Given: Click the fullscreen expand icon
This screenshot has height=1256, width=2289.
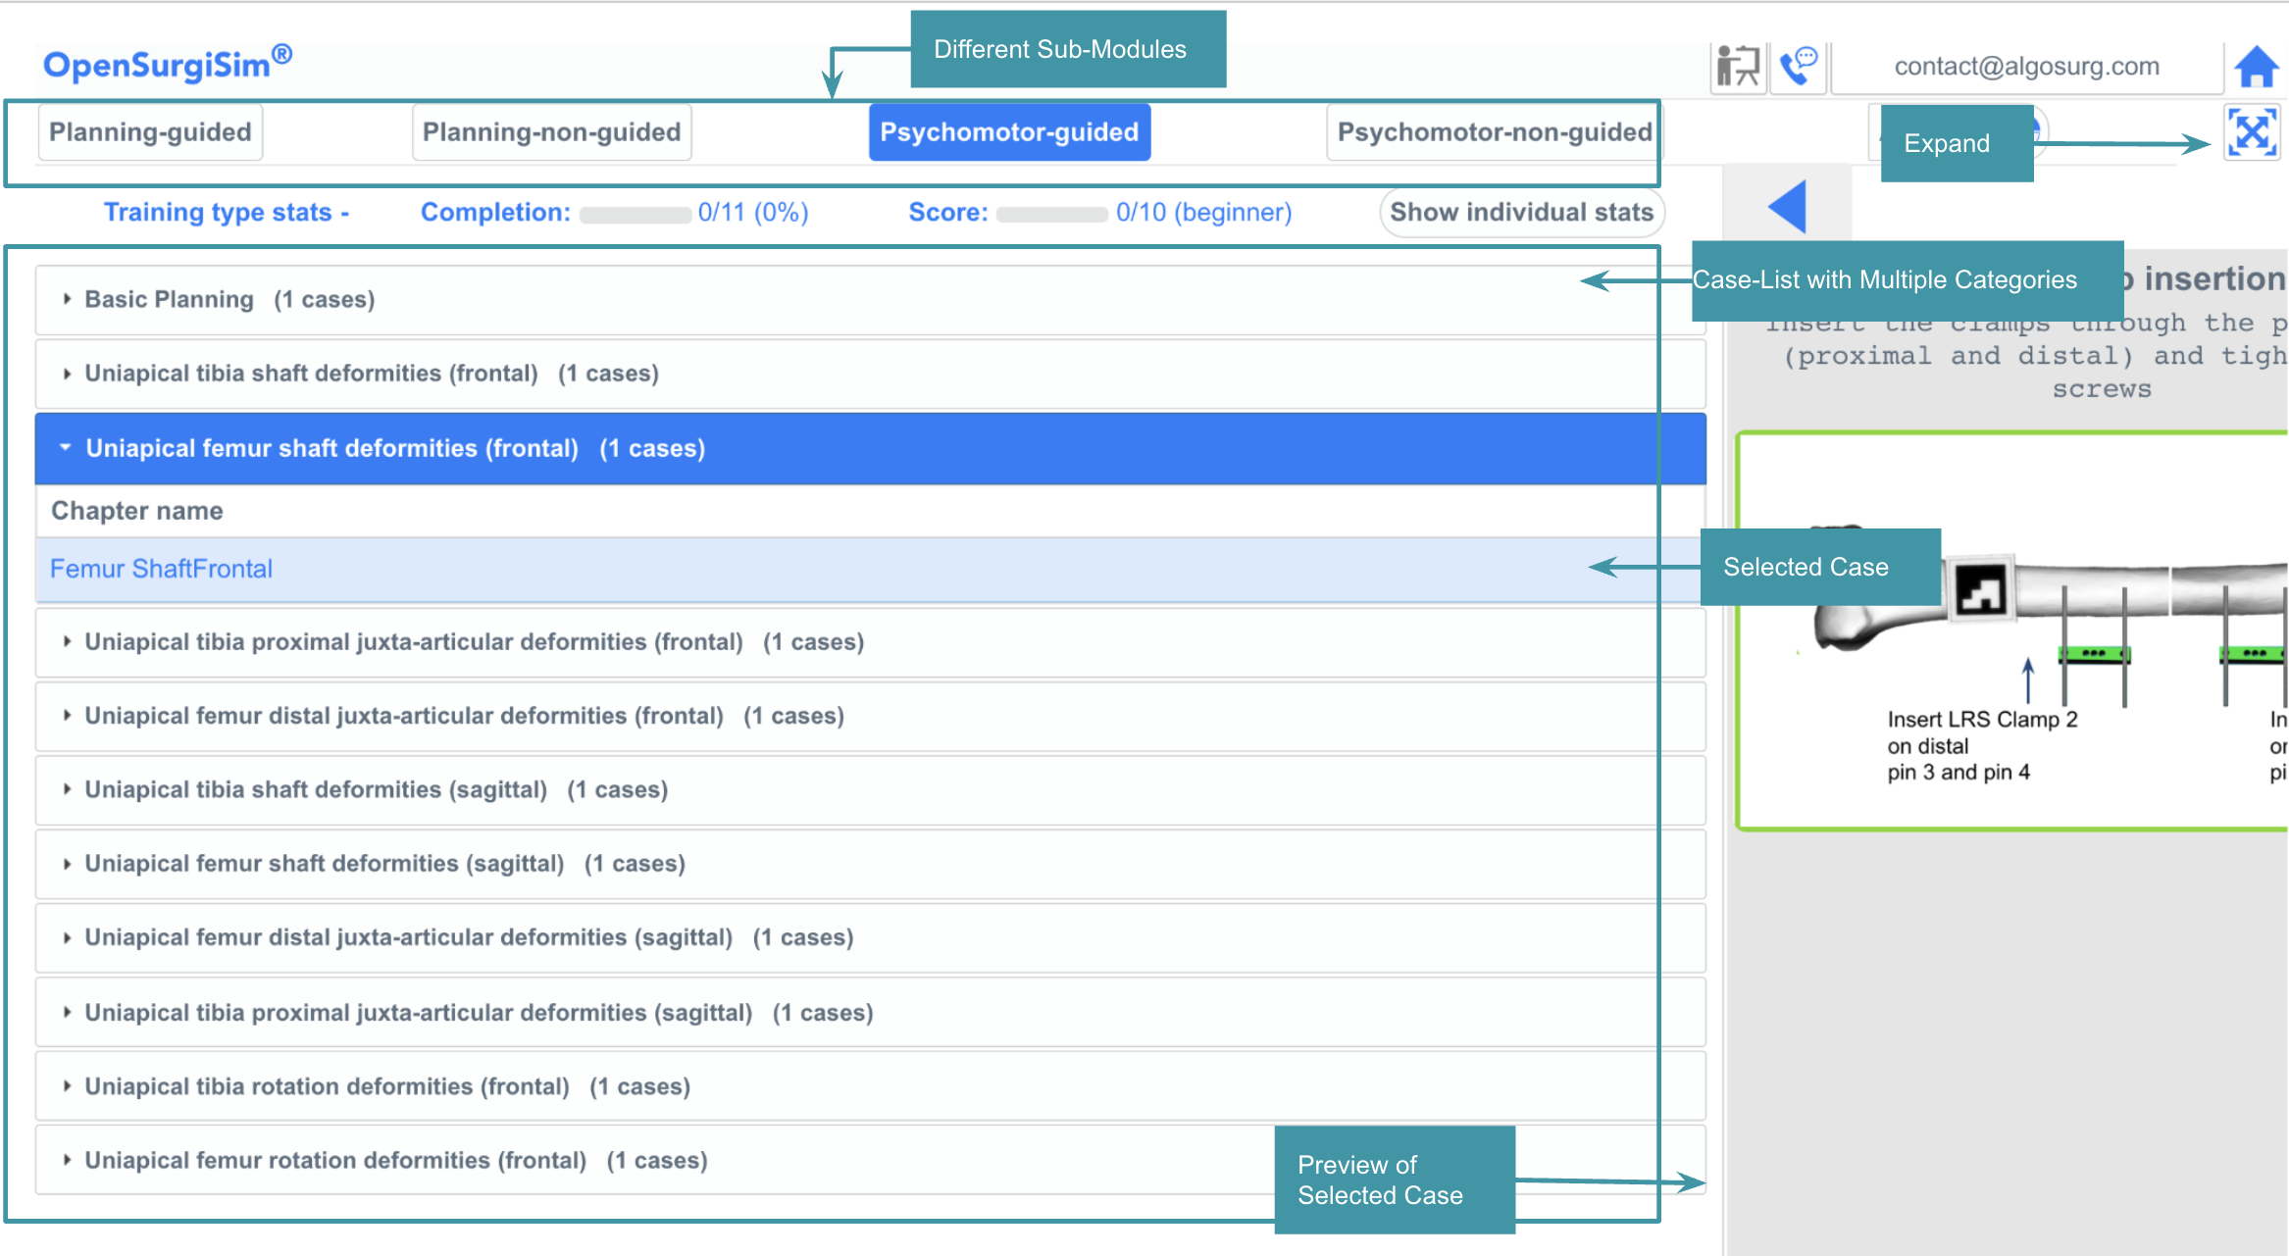Looking at the screenshot, I should coord(2251,132).
